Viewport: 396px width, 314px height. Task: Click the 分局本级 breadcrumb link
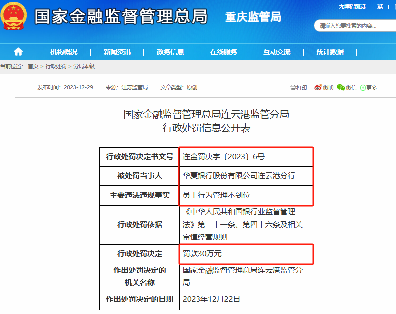point(84,66)
